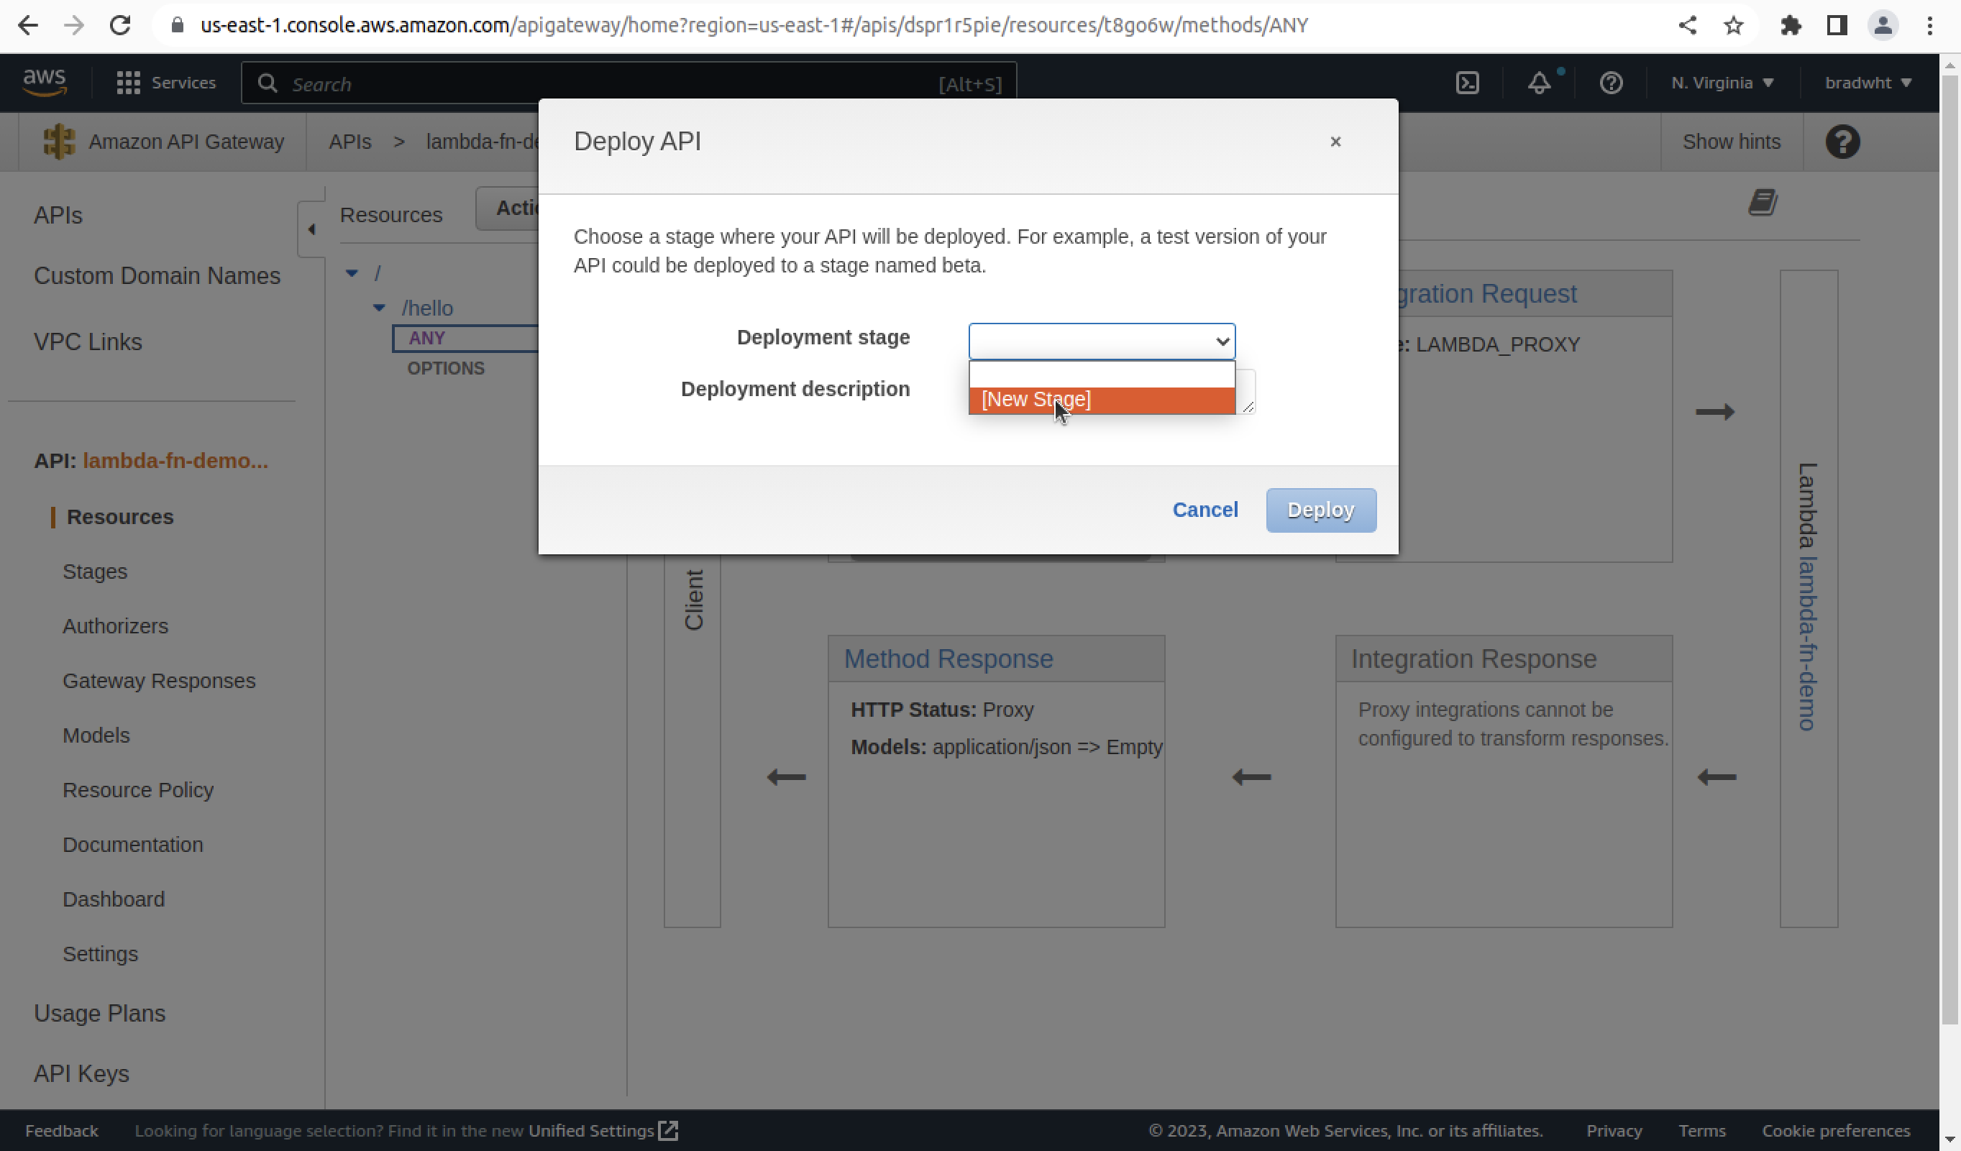Click the APIs breadcrumb link
Viewport: 1961px width, 1151px height.
(x=349, y=142)
